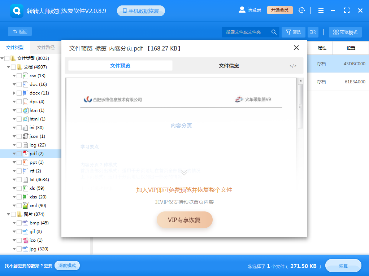The height and width of the screenshot is (276, 369).
Task: Click the doc file type icon
Action: [x=25, y=84]
